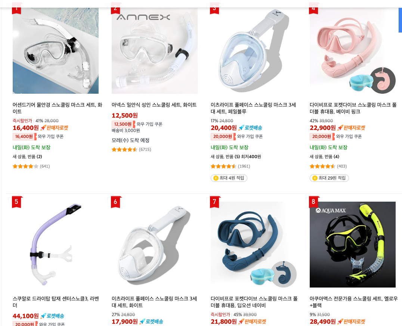This screenshot has height=326, width=402.
Task: Click the 스쿠알로 드라이탑 센터스노클3 title
Action: [x=56, y=302]
